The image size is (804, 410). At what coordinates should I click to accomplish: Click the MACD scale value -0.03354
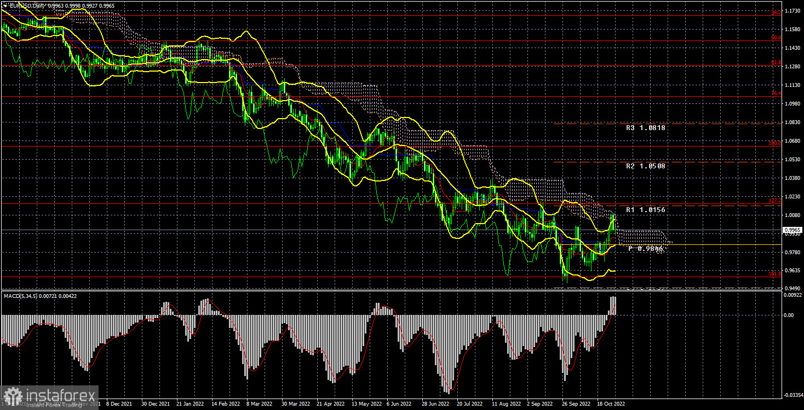792,394
